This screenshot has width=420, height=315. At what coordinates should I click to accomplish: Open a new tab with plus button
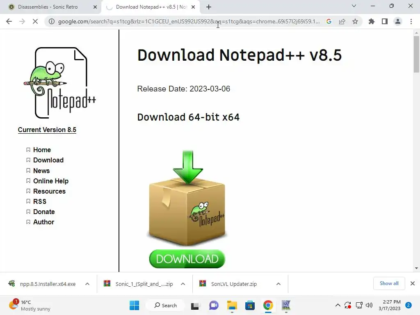point(209,7)
